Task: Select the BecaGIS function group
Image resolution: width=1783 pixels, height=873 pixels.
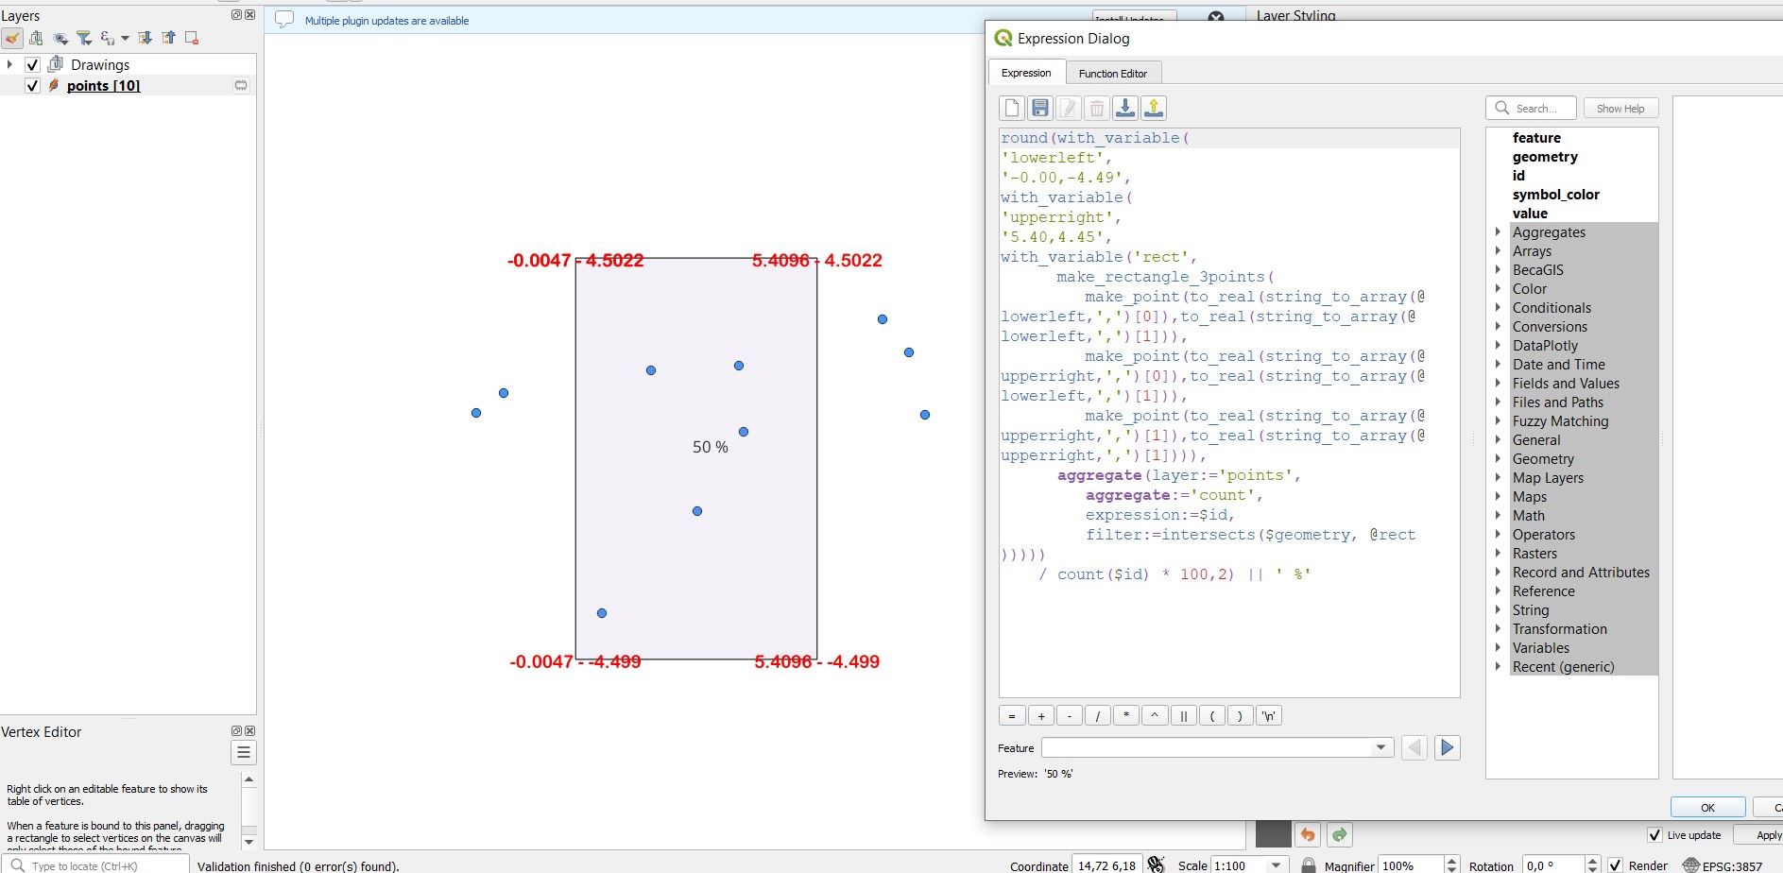Action: (x=1537, y=269)
